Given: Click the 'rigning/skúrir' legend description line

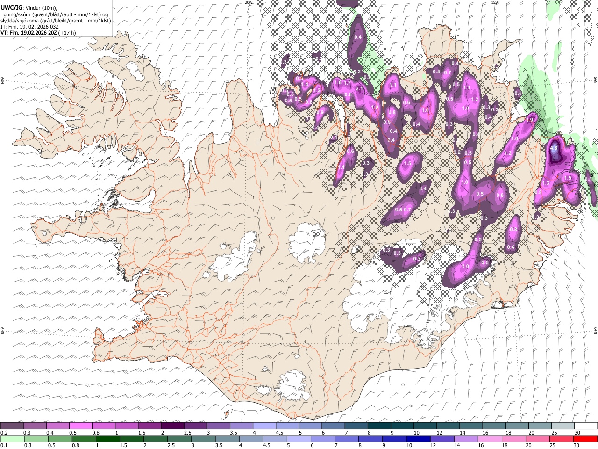Looking at the screenshot, I should pyautogui.click(x=54, y=14).
